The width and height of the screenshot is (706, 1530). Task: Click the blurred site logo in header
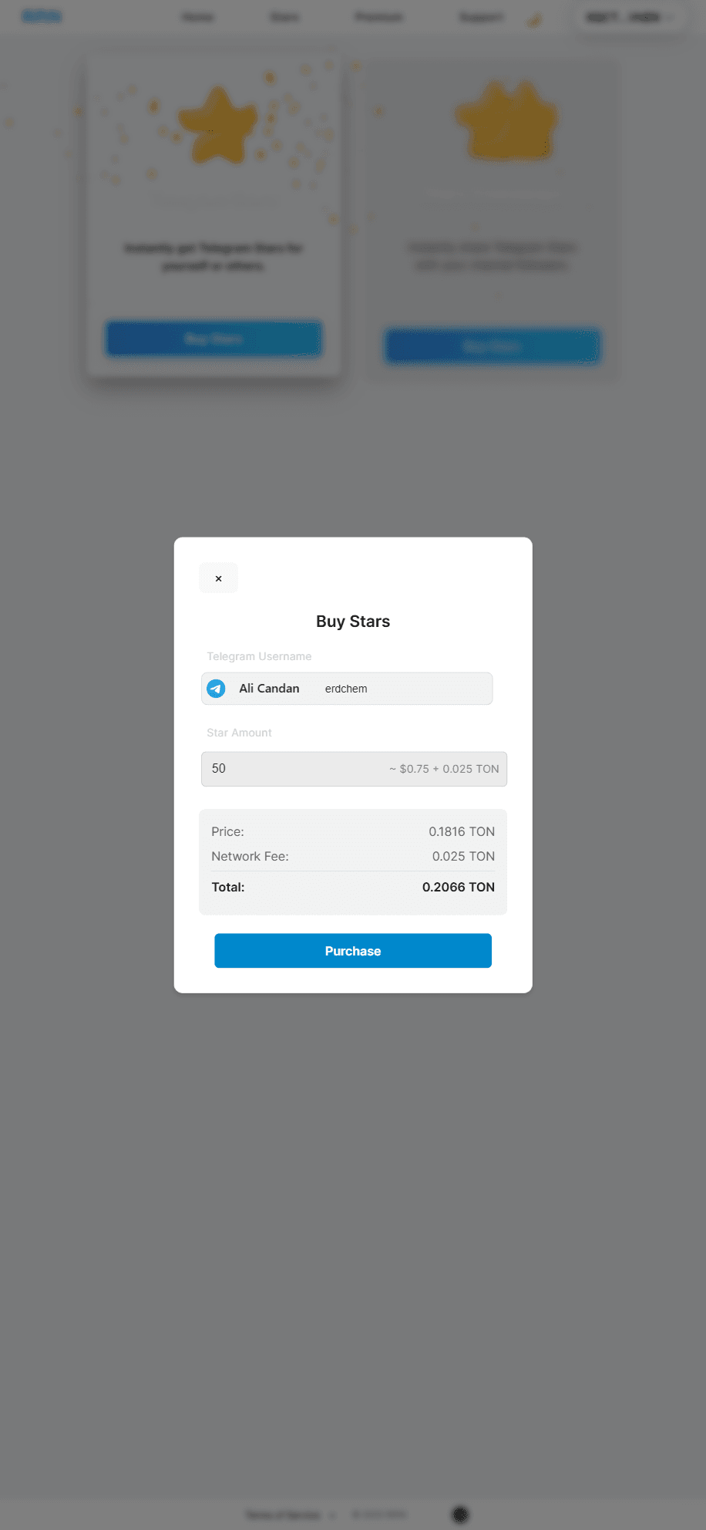(x=42, y=16)
